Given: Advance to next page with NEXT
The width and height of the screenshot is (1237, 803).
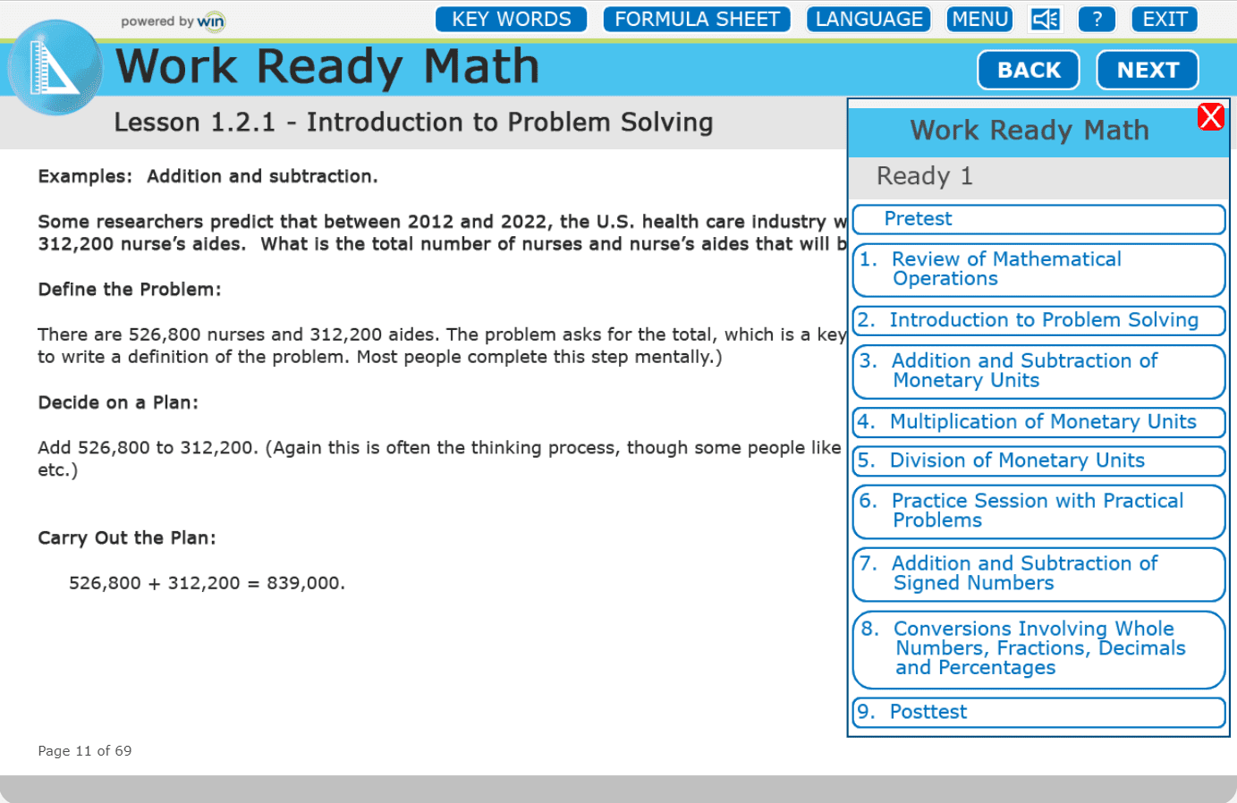Looking at the screenshot, I should tap(1148, 70).
